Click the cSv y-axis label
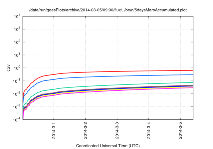The width and height of the screenshot is (213, 149). coord(8,68)
